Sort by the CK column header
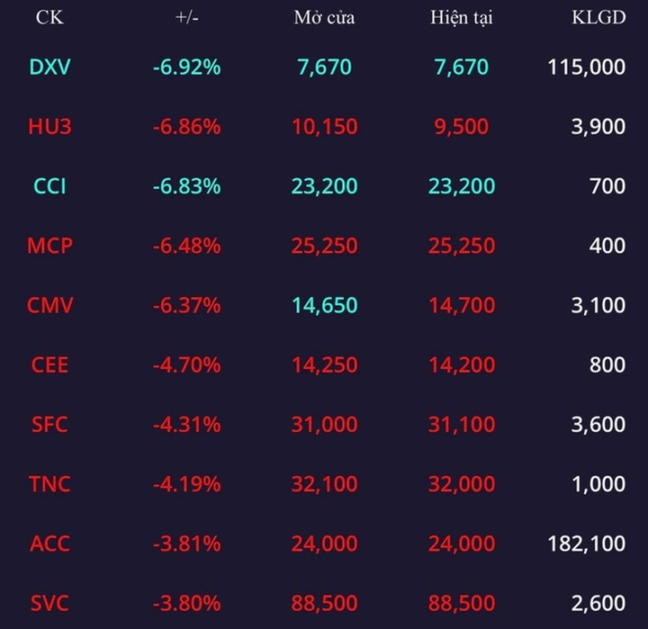 [x=49, y=19]
